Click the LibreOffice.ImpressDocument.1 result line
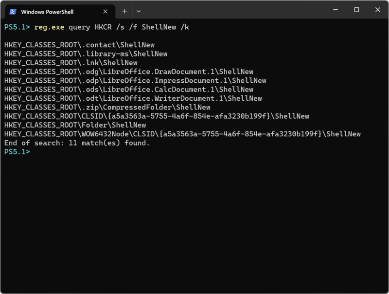Viewport: 389px width, 294px height. tap(135, 81)
